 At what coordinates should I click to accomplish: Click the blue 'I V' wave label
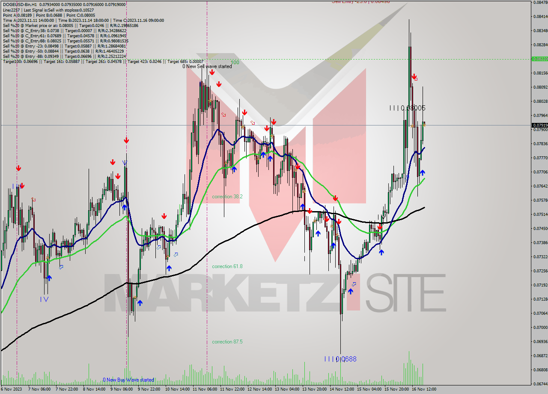45,299
